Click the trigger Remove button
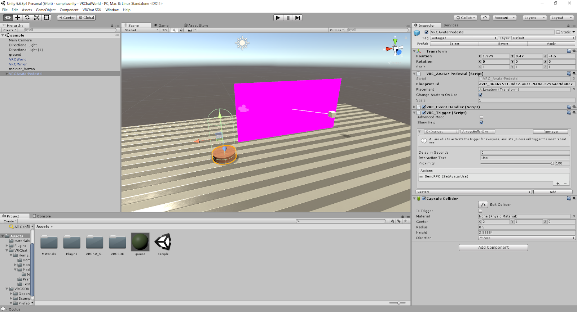The image size is (577, 312). coord(551,132)
